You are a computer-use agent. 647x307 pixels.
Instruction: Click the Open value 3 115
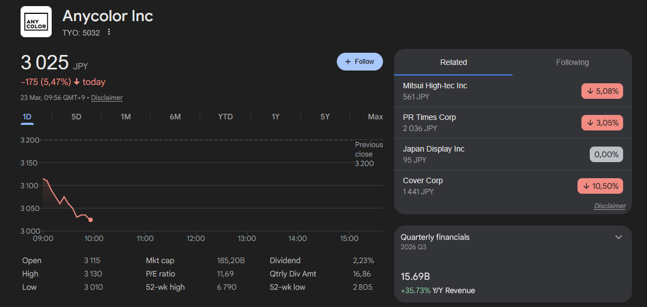[92, 261]
